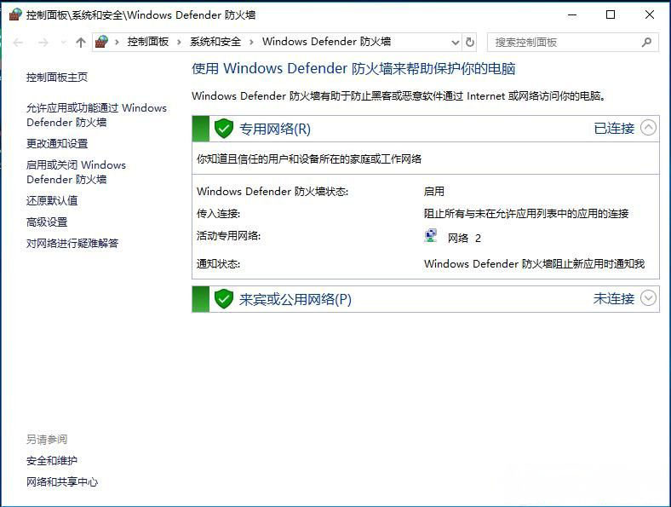Click 传入连接 label

click(218, 213)
